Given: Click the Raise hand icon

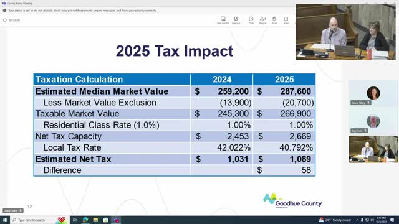Looking at the screenshot, I should [274, 20].
